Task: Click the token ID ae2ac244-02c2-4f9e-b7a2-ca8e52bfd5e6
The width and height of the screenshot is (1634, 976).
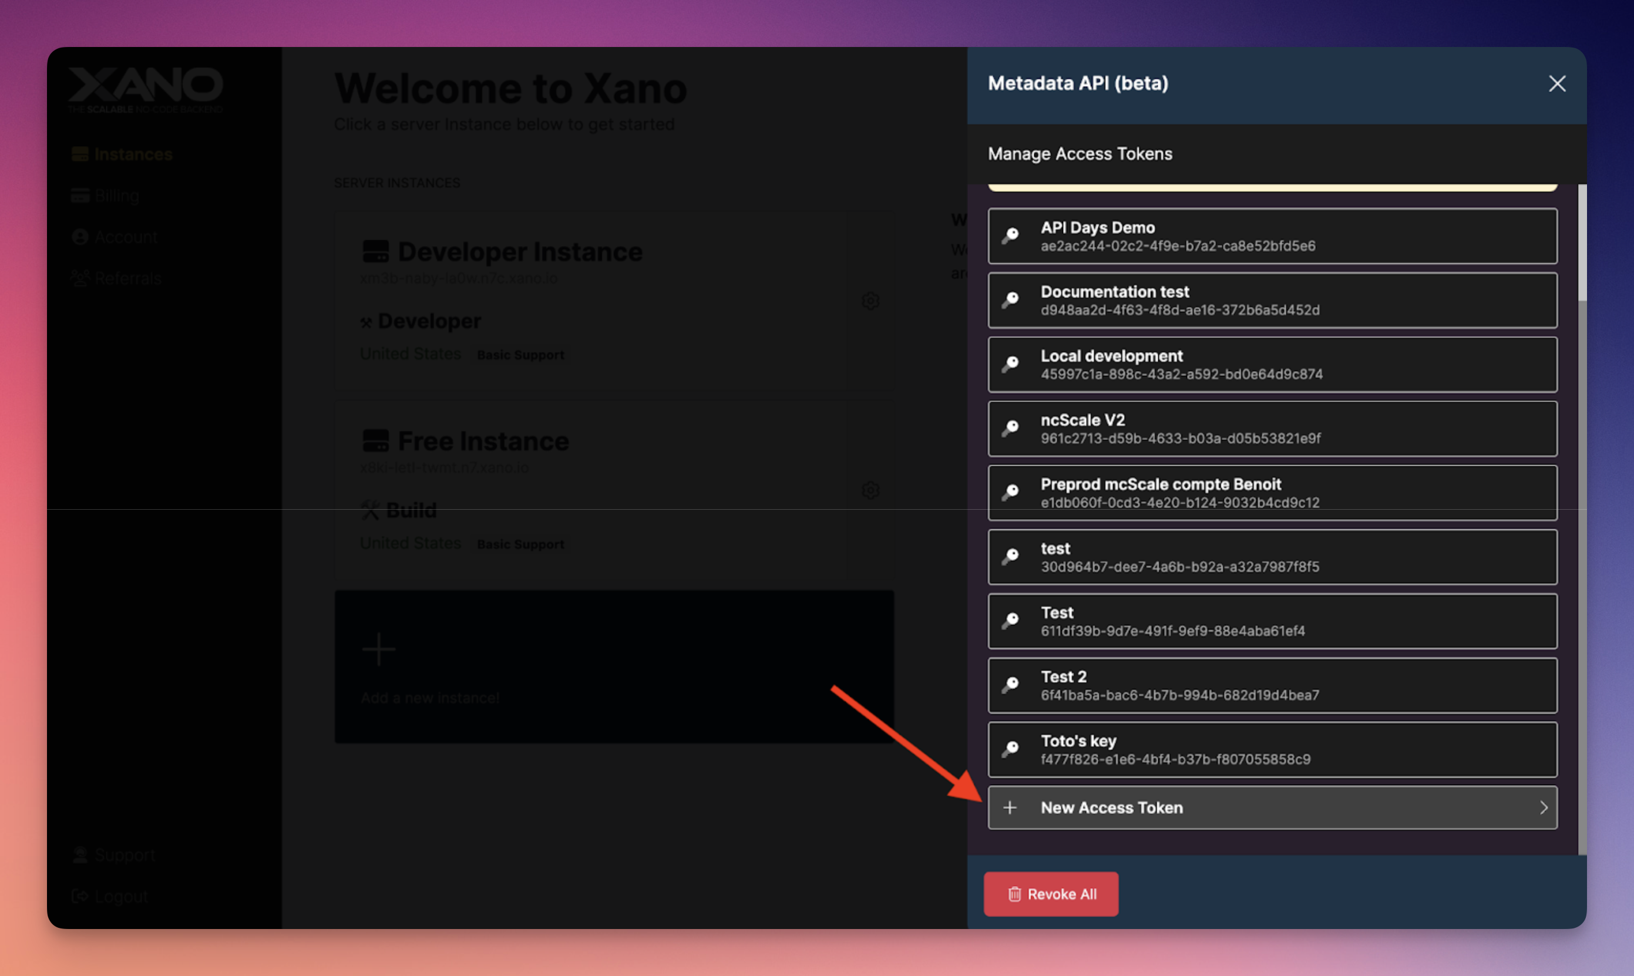Action: pos(1178,246)
